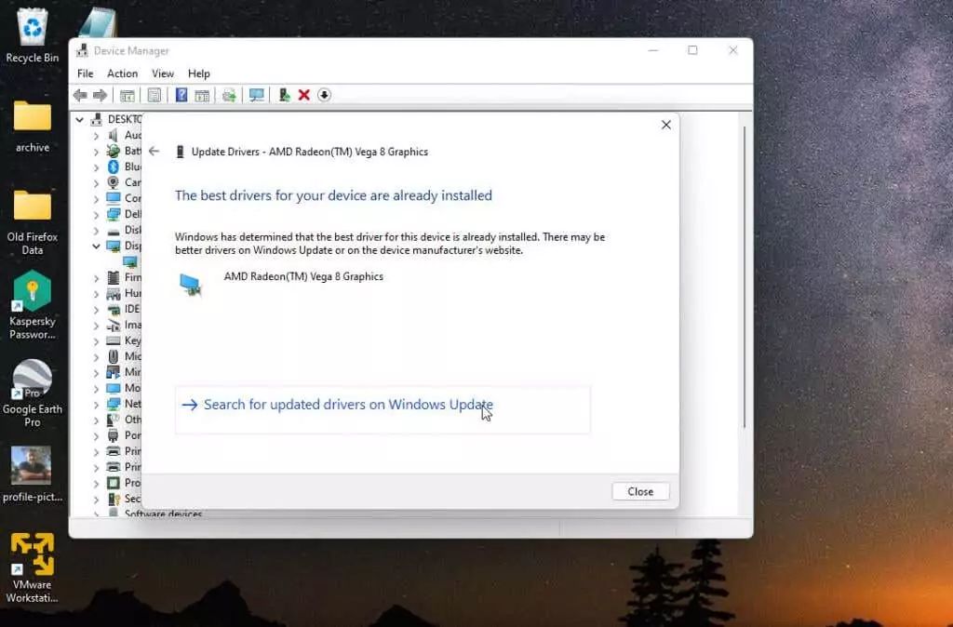Select the Security devices key icon in tree

113,499
